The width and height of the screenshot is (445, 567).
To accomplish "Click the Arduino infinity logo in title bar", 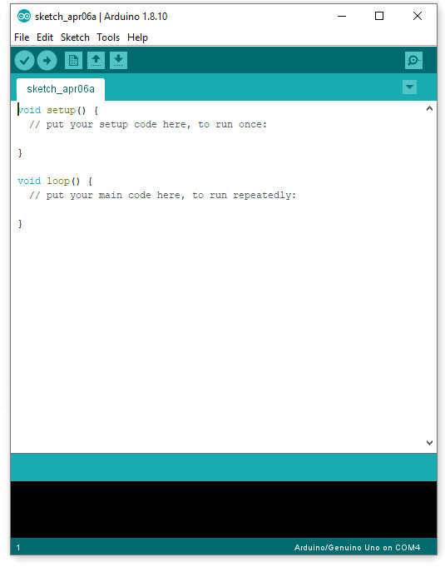I will (24, 17).
